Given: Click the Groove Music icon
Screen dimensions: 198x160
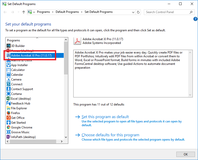Looking at the screenshot, I should pyautogui.click(x=9, y=132).
